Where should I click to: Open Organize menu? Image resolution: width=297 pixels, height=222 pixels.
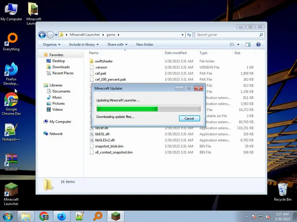click(x=52, y=45)
